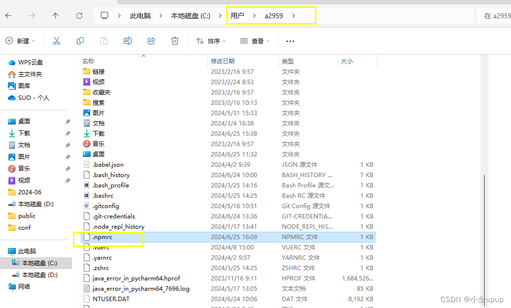
Task: Expand chevron after 此电脑 in address bar
Action: pos(161,16)
